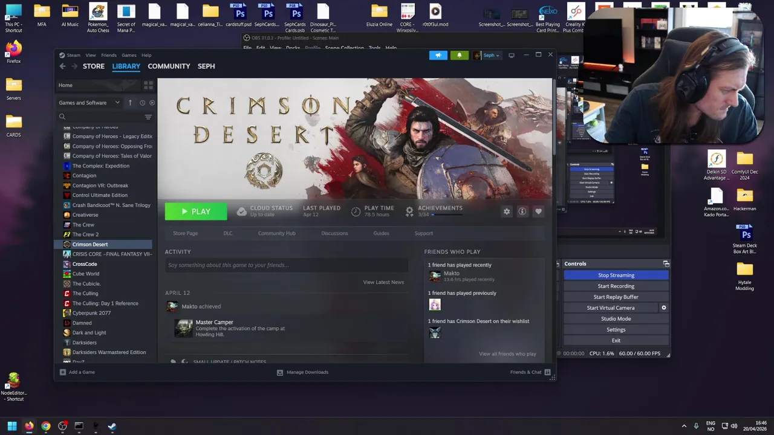Open Chrome from the taskbar
This screenshot has width=774, height=435.
coord(46,426)
